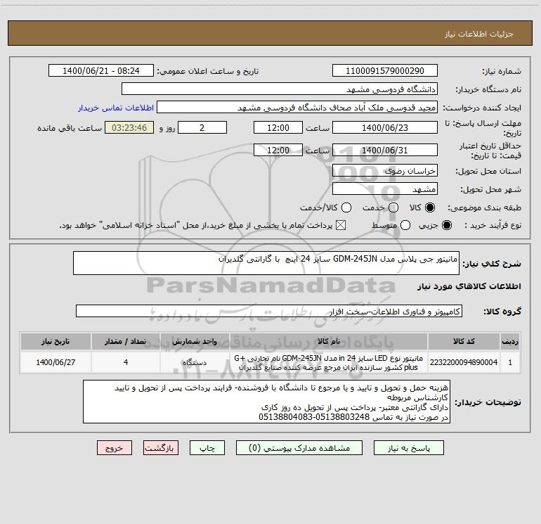Select the خدمت radio button

[x=393, y=207]
